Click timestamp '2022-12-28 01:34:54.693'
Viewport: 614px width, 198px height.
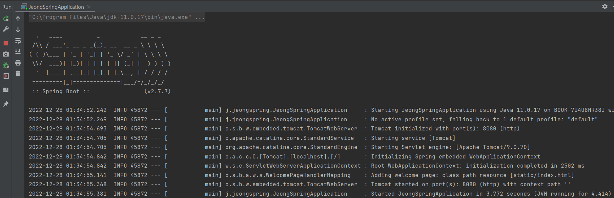click(68, 129)
